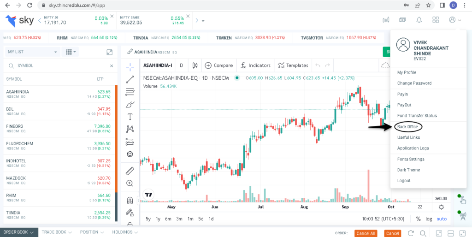Select the trend line drawing tool

click(x=130, y=79)
